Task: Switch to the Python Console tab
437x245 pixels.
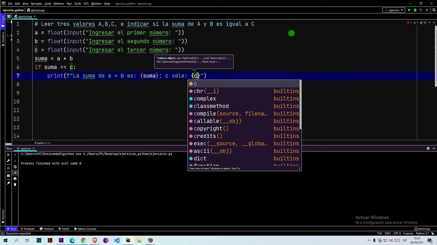Action: (x=85, y=229)
